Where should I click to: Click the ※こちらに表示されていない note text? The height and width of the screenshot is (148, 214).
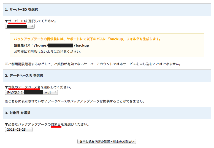coord(75,101)
